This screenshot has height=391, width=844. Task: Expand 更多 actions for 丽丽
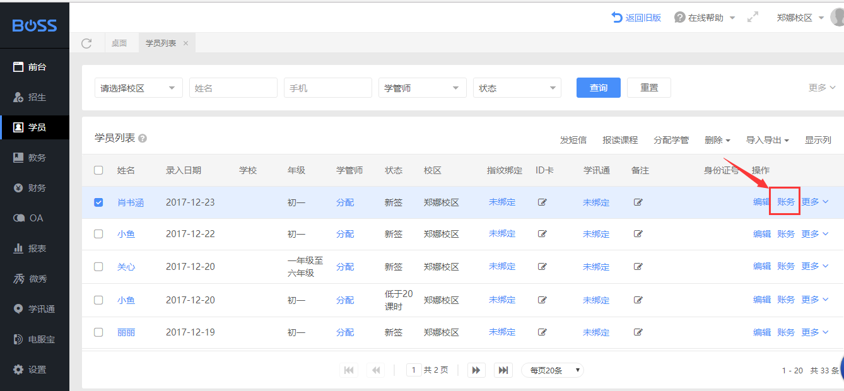(x=815, y=332)
